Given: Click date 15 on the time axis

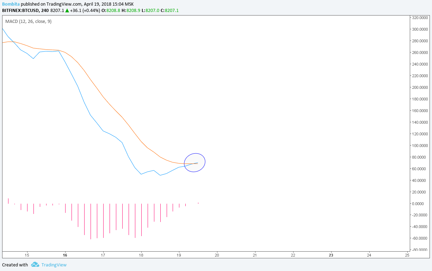Looking at the screenshot, I should 27,255.
